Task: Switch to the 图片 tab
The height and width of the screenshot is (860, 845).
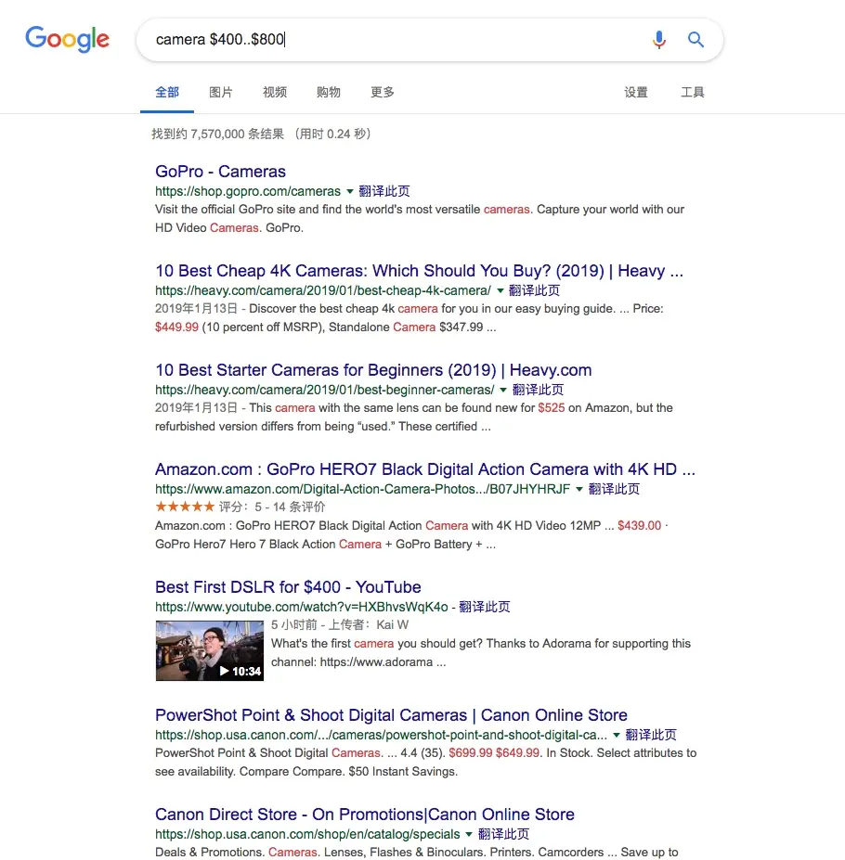Action: click(221, 92)
